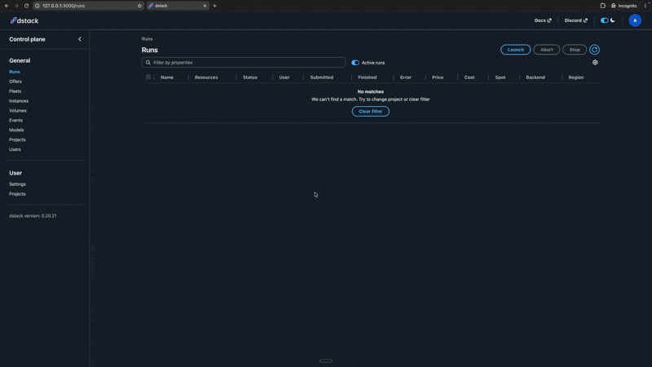The image size is (652, 367).
Task: Open Instances in the sidebar
Action: point(19,100)
